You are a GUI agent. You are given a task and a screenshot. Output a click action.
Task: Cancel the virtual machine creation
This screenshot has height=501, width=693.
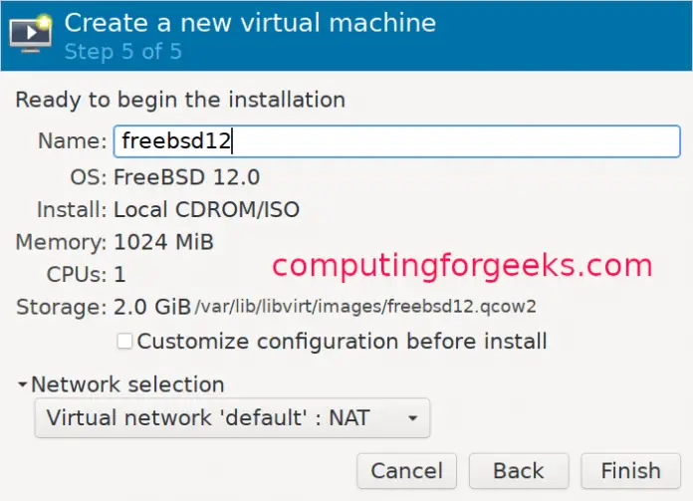click(x=406, y=471)
